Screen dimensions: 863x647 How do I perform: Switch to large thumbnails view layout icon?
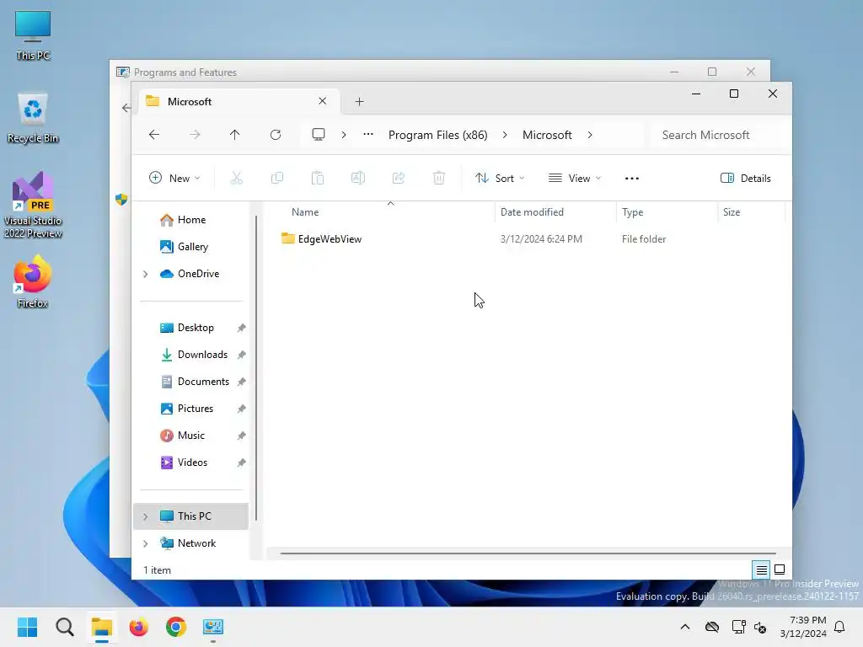point(780,570)
